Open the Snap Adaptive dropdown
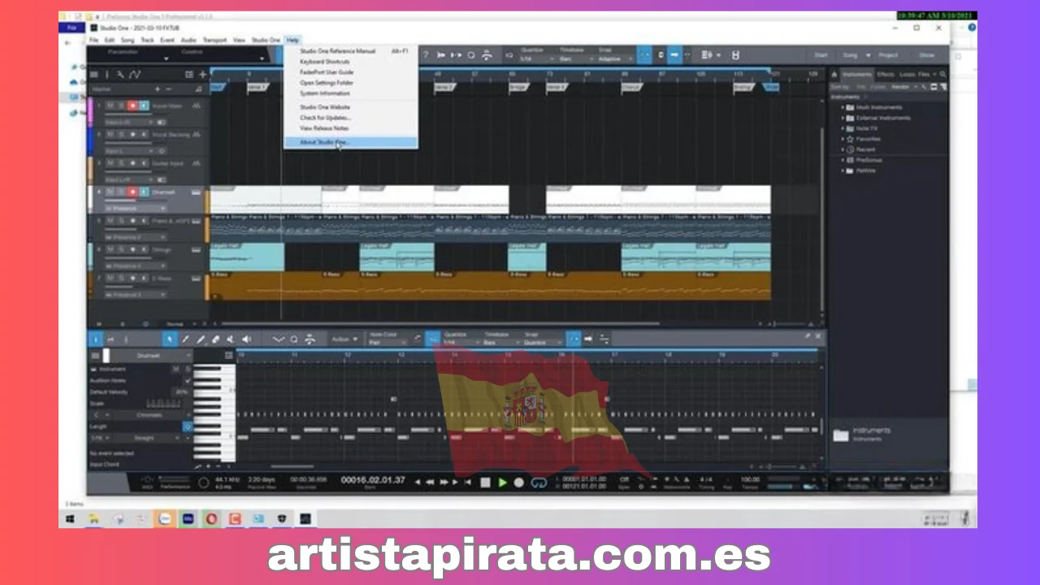This screenshot has width=1040, height=585. tap(616, 59)
